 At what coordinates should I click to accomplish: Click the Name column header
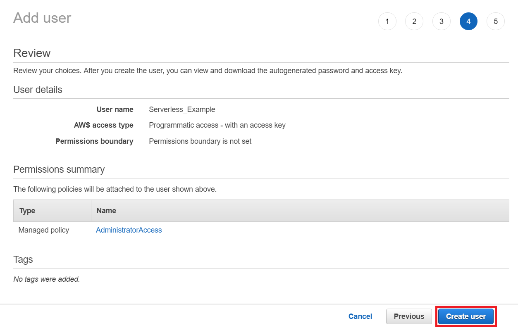point(106,211)
